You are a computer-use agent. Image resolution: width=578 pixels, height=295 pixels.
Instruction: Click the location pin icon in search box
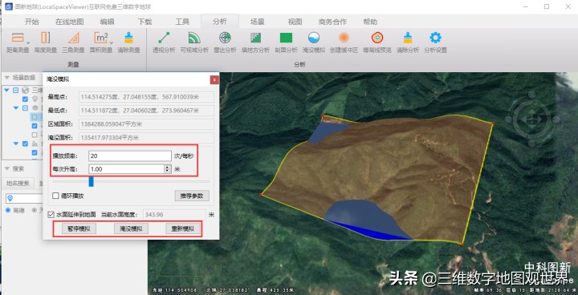click(10, 198)
